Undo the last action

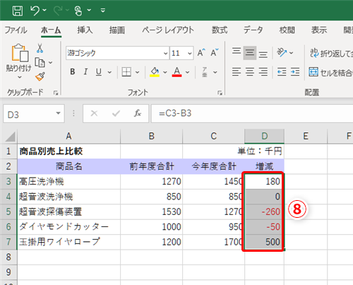click(35, 11)
